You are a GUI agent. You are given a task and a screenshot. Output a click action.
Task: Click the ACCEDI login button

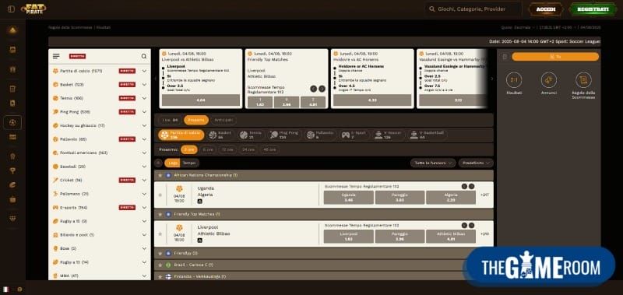click(546, 9)
